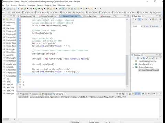
Task: Open the Source menu
Action: tap(14, 5)
